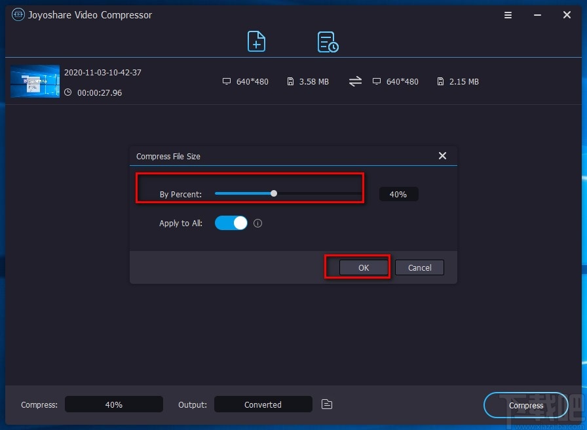Open the hamburger menu
Viewport: 587px width, 430px height.
click(x=508, y=15)
